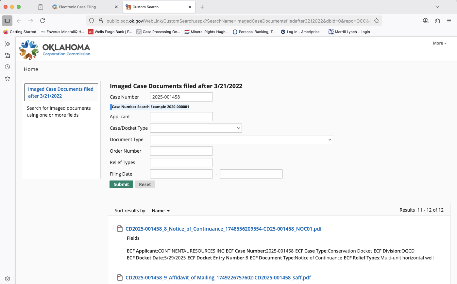Switch to the Electronic Case Filing tab
This screenshot has height=284, width=457.
click(84, 7)
